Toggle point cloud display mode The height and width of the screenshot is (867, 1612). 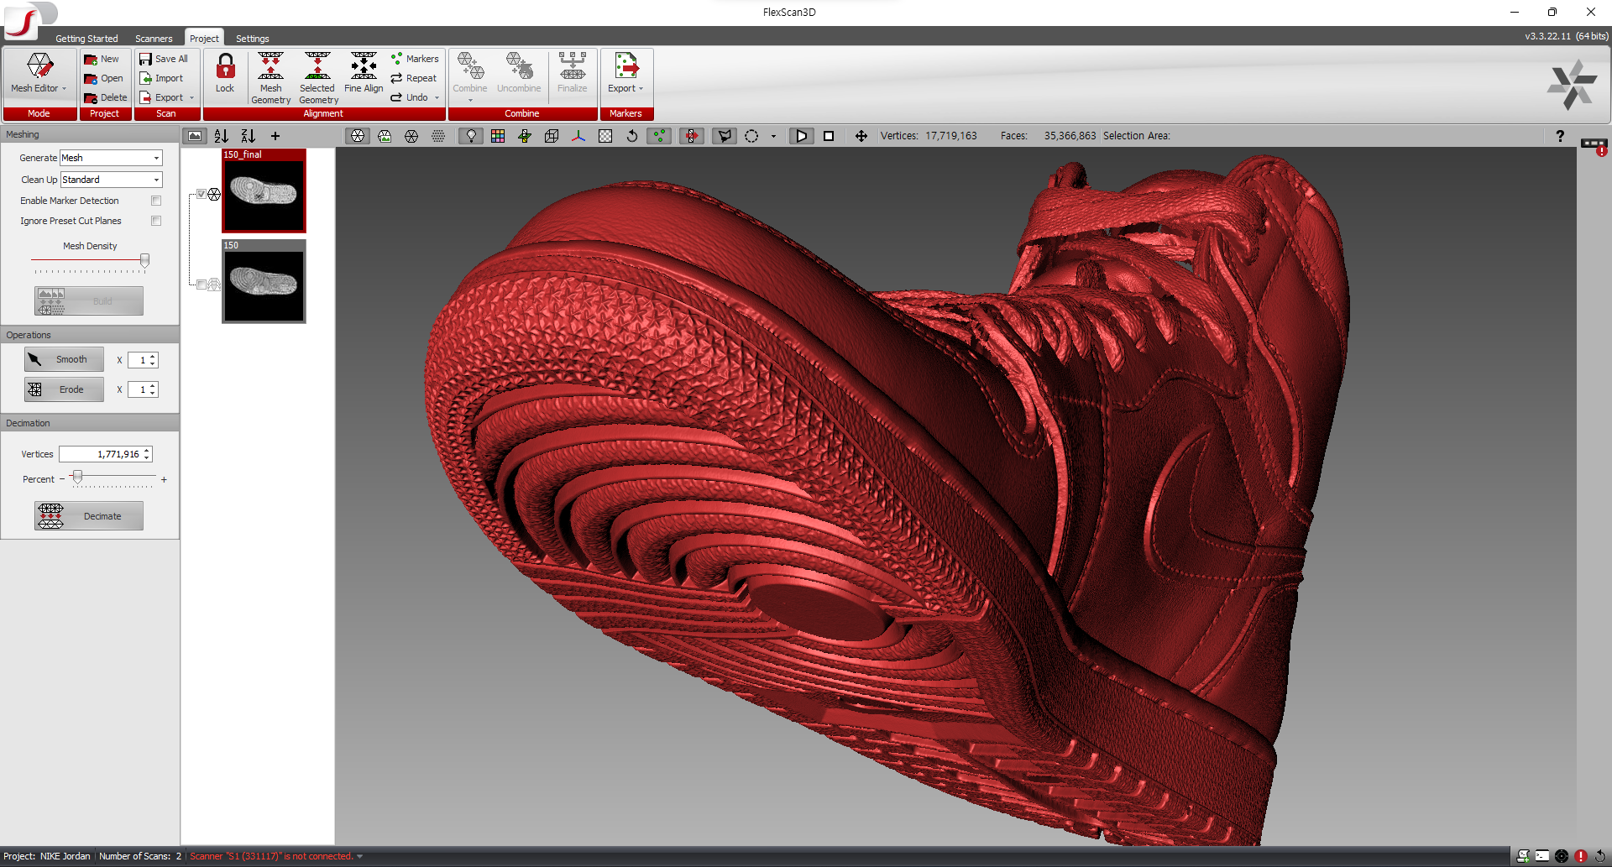(x=438, y=136)
